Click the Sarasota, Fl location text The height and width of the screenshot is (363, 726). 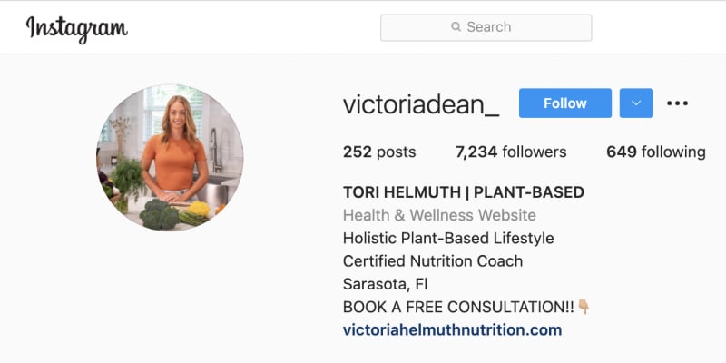tap(385, 284)
